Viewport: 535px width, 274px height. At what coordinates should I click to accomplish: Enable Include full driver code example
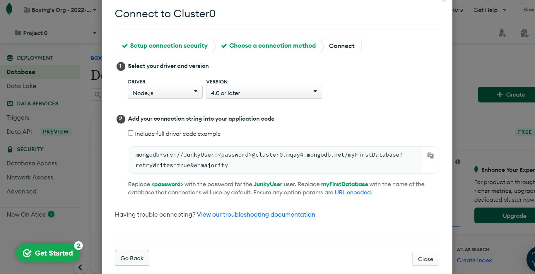(x=131, y=133)
